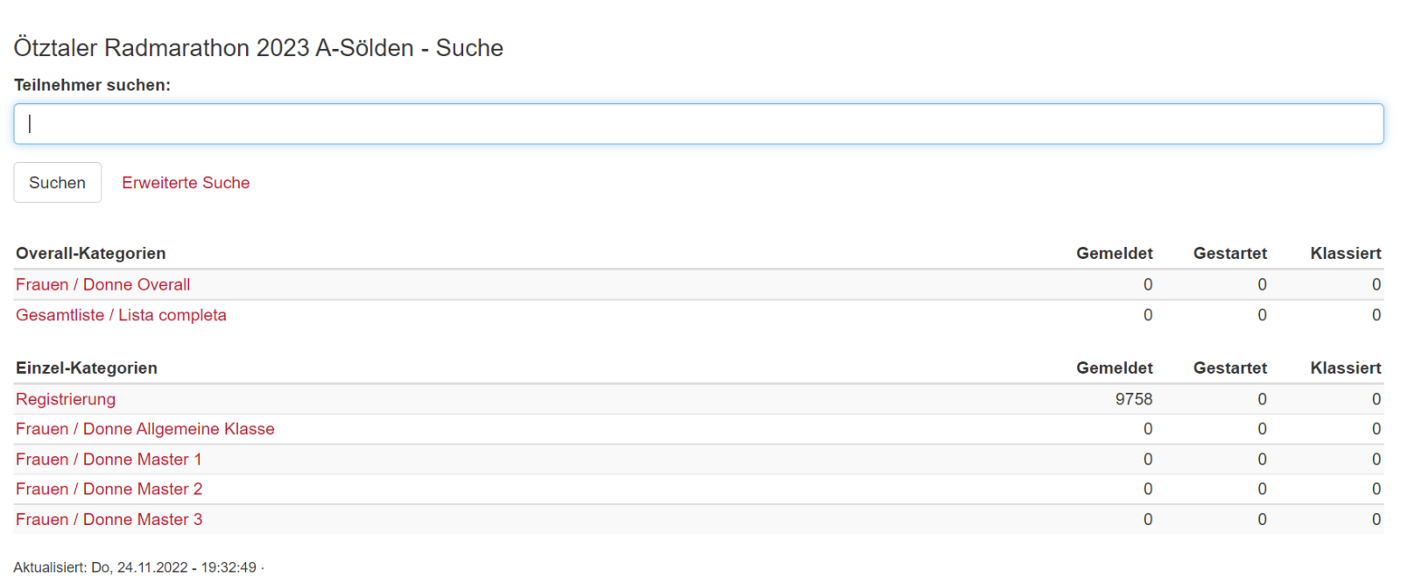Click Gemeldet header in Overall-Kategorien table
The height and width of the screenshot is (582, 1401).
pos(1114,254)
